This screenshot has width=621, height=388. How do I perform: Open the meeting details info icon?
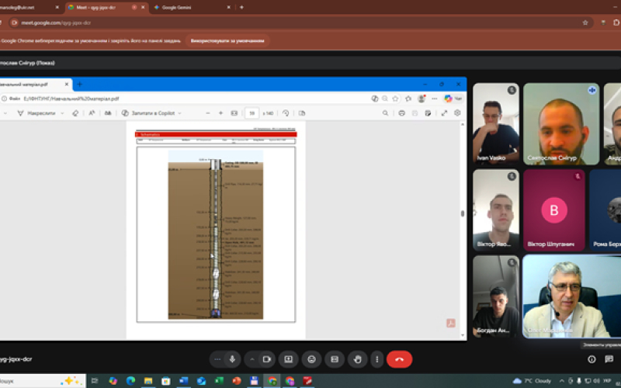click(x=592, y=359)
